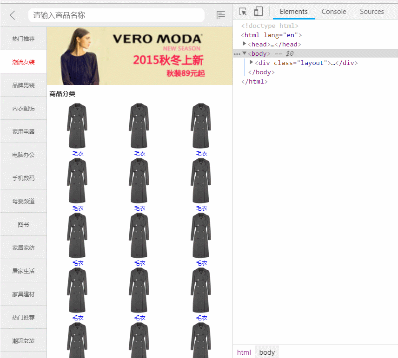Click the third row right coat image
Screen dimensions: 398x358
pos(201,235)
